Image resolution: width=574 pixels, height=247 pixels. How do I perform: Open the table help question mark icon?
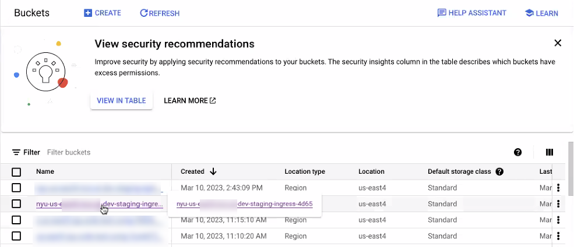coord(517,152)
